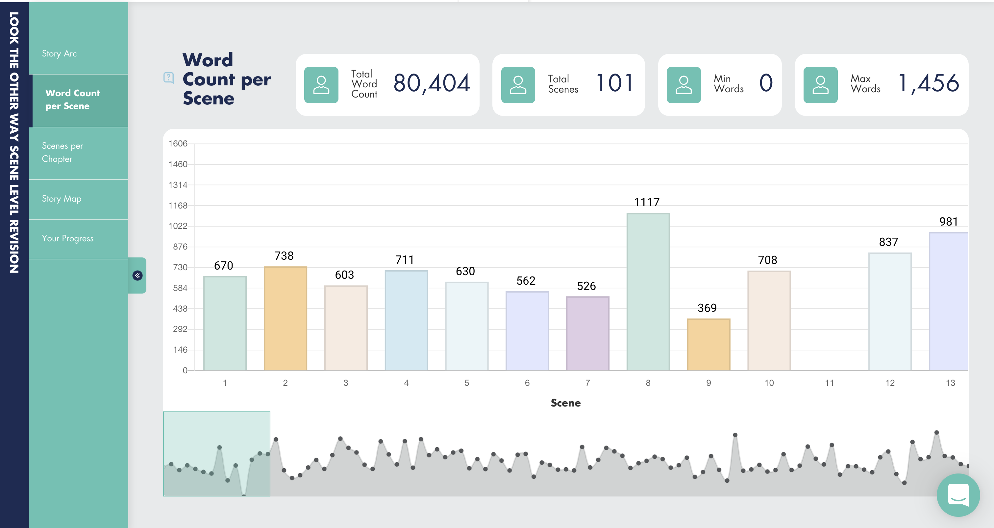Select the scene 2 bar labeled 738

[285, 318]
